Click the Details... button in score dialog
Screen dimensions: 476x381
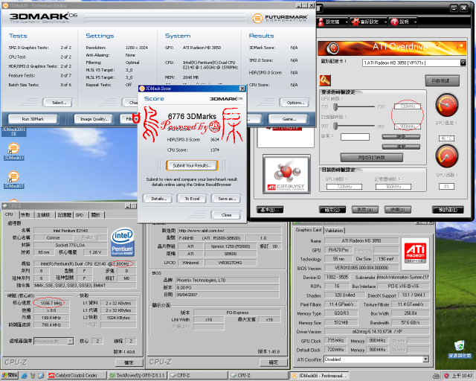pos(158,199)
